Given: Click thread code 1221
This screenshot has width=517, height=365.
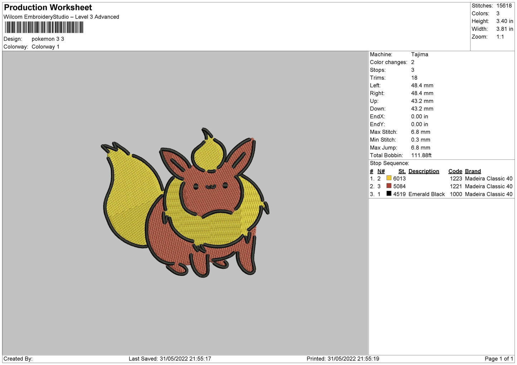Looking at the screenshot, I should click(456, 186).
